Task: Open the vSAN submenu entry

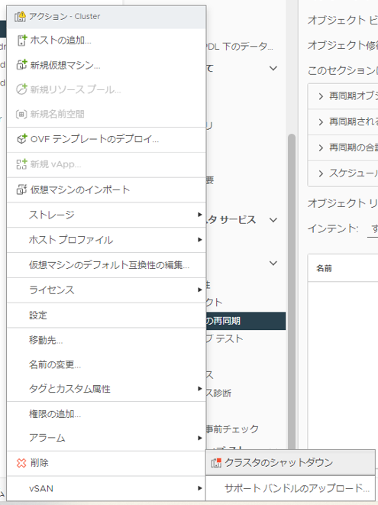Action: click(106, 488)
